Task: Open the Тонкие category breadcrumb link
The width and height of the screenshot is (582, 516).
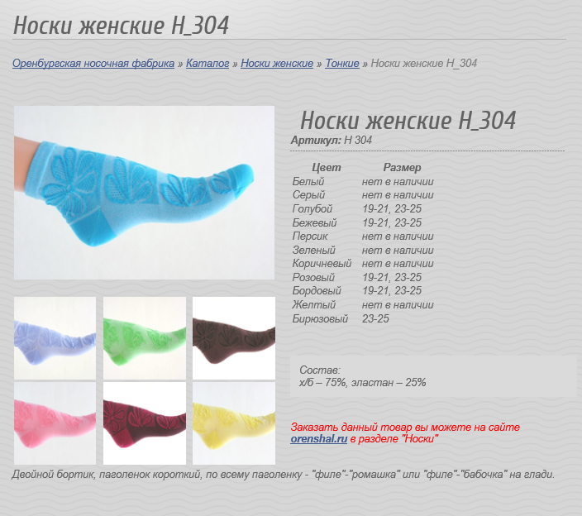Action: coord(342,64)
